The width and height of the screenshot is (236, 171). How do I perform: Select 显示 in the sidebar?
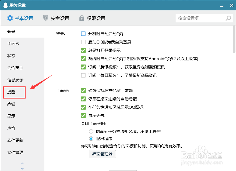pos(22,116)
